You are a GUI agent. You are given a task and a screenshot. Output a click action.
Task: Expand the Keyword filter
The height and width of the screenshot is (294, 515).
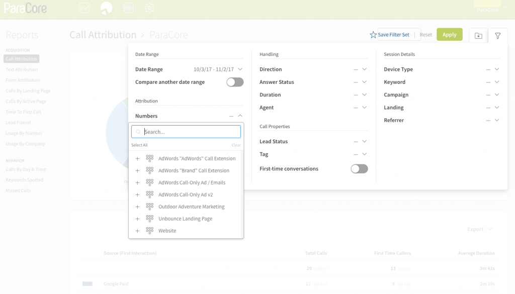pos(497,82)
